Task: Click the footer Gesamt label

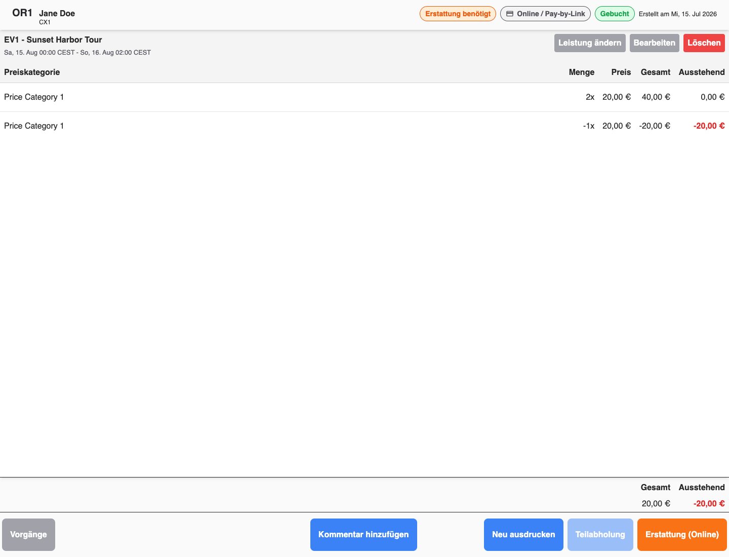Action: coord(655,488)
